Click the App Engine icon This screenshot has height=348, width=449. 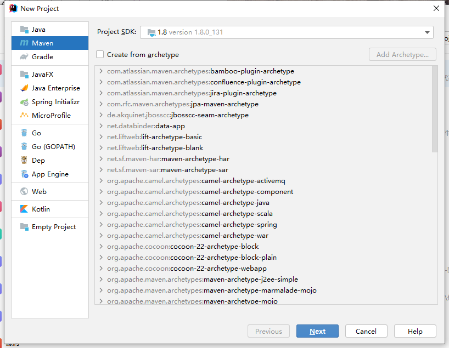coord(24,174)
